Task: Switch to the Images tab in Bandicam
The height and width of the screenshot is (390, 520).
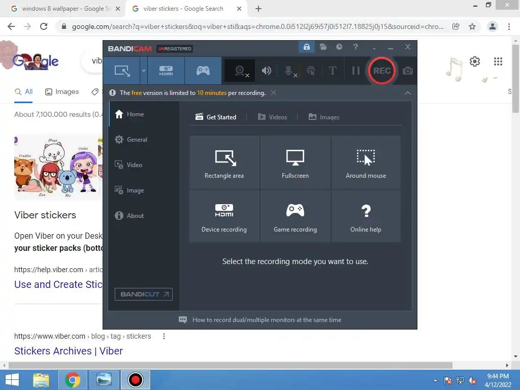Action: (324, 117)
